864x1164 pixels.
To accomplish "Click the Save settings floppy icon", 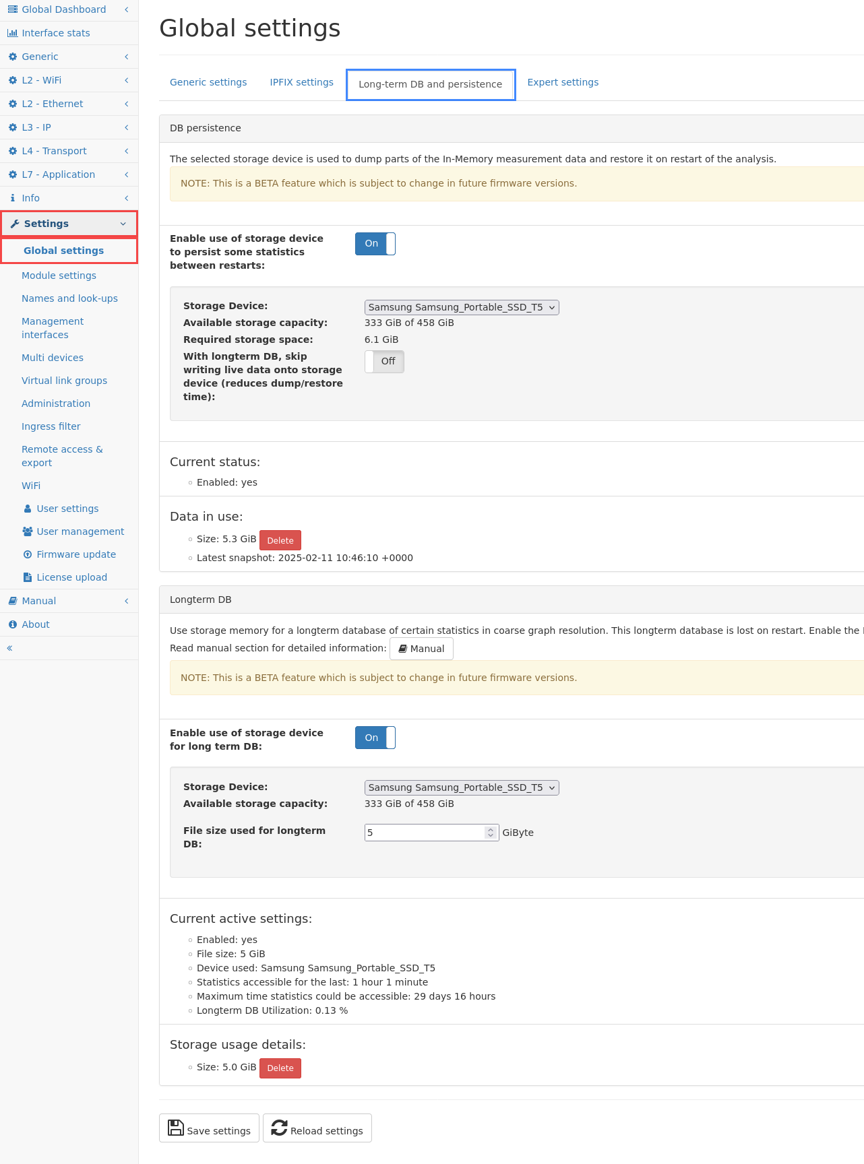I will coord(176,1128).
